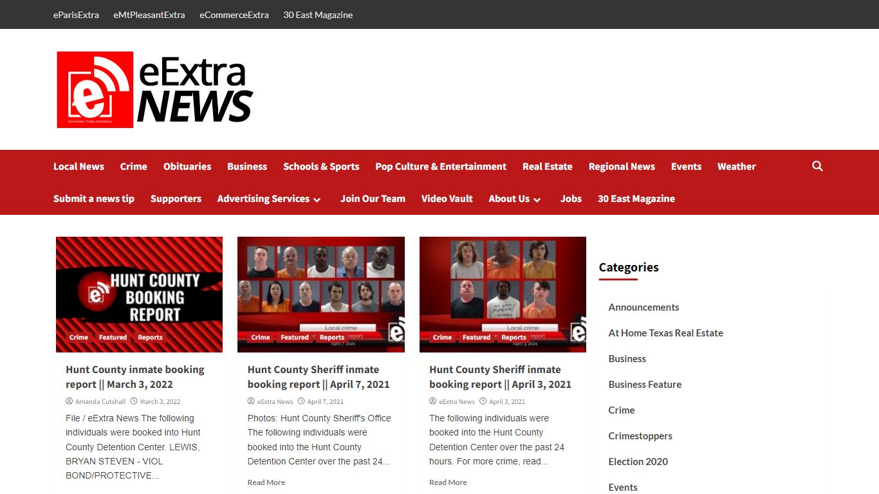Click Crime tag on April 7 article

pyautogui.click(x=261, y=337)
